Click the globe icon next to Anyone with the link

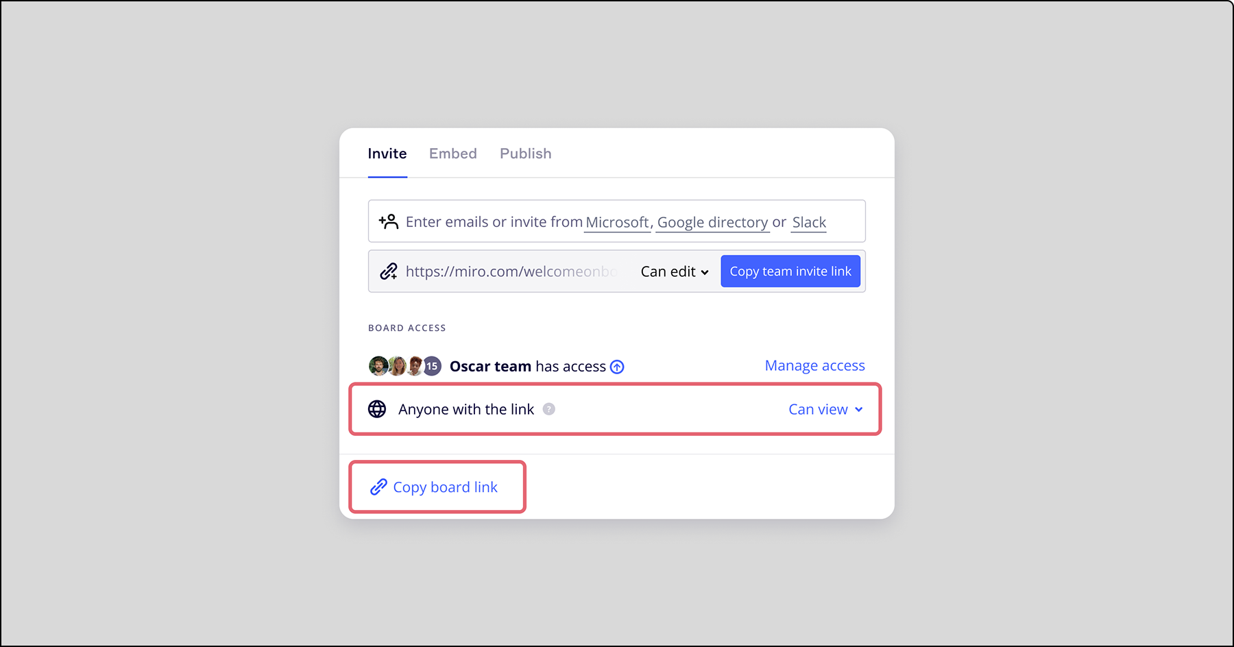pos(377,409)
